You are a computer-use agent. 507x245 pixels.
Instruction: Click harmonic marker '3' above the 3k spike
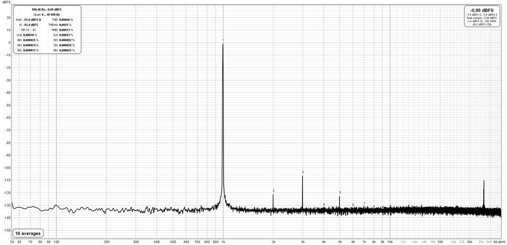303,172
